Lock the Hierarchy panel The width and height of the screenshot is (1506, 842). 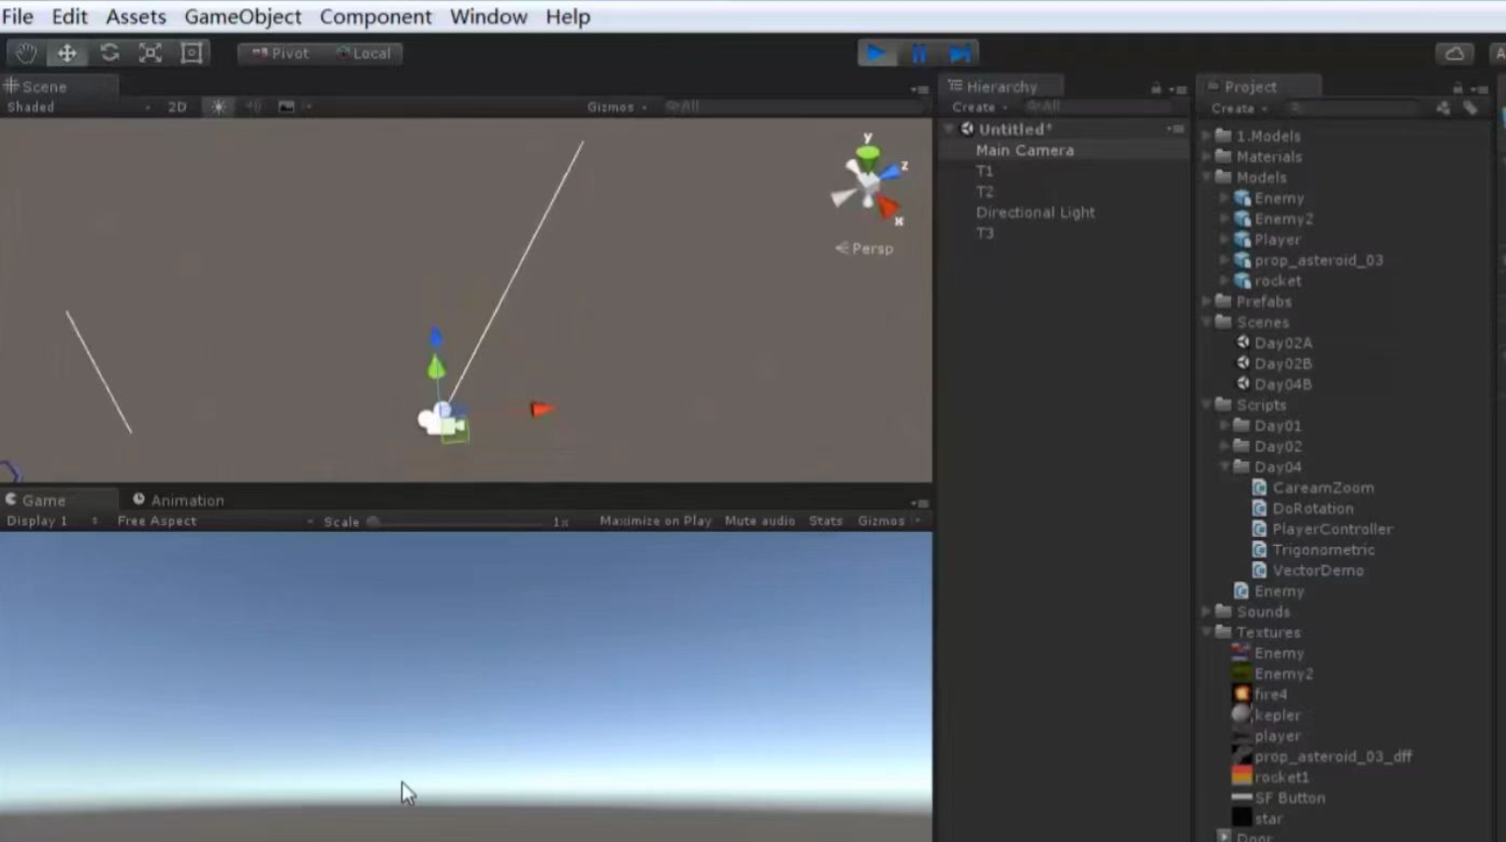1156,88
